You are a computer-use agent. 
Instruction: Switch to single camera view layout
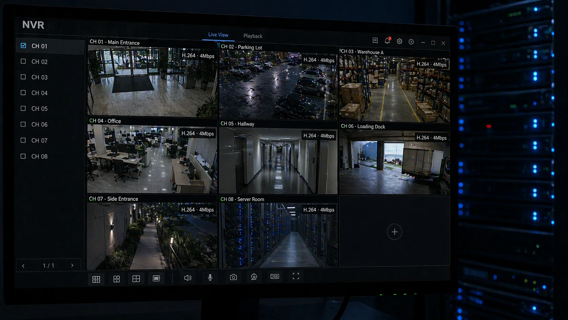156,278
